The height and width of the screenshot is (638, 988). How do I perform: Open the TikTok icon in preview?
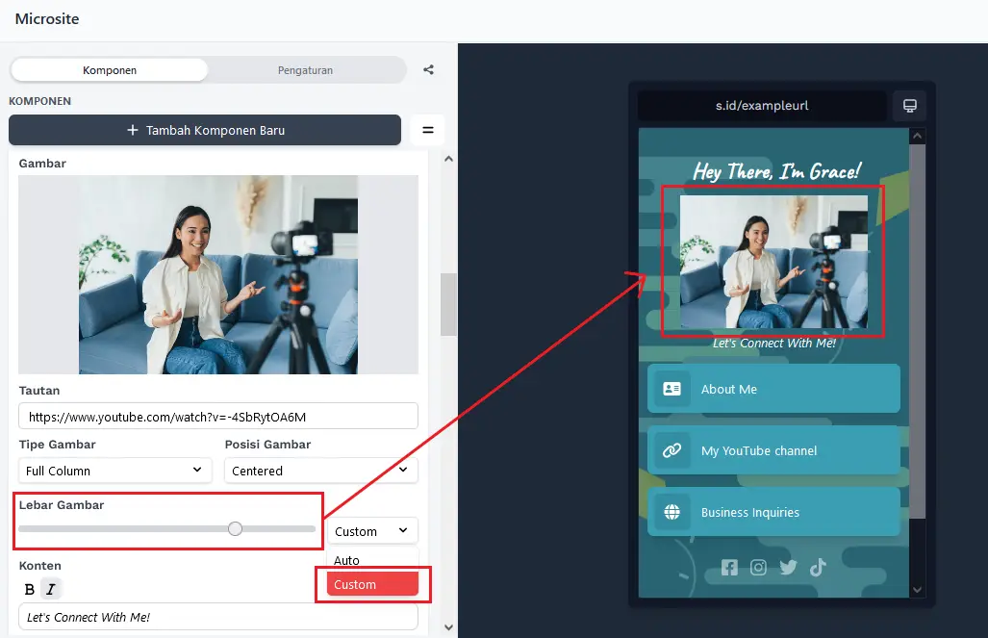pyautogui.click(x=818, y=568)
